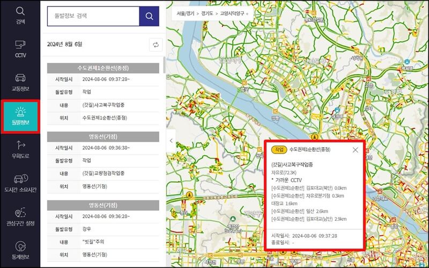Select CCTV 자유로분기점 0.3km in popup

pyautogui.click(x=307, y=195)
